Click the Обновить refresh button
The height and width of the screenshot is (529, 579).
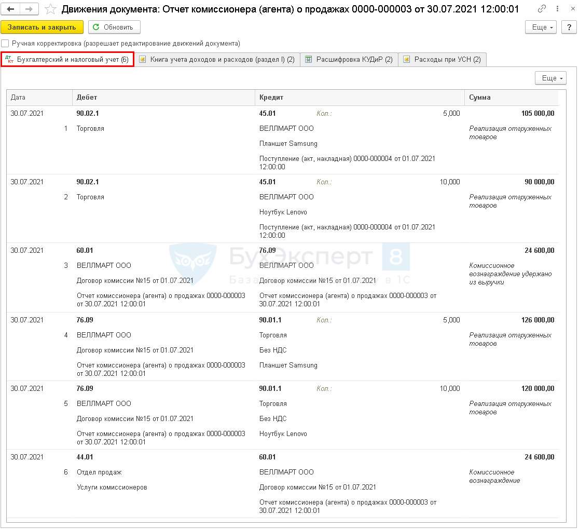point(114,27)
